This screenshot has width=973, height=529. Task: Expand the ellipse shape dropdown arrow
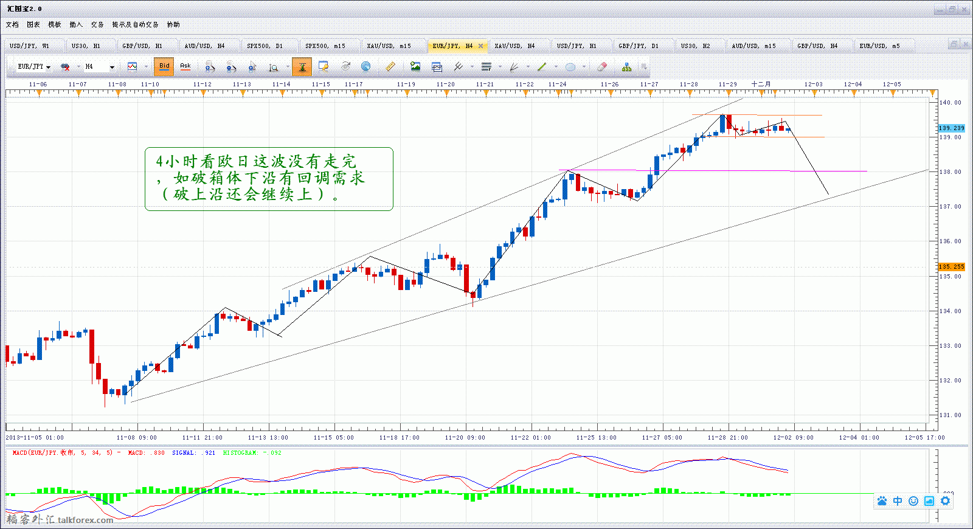pos(584,67)
